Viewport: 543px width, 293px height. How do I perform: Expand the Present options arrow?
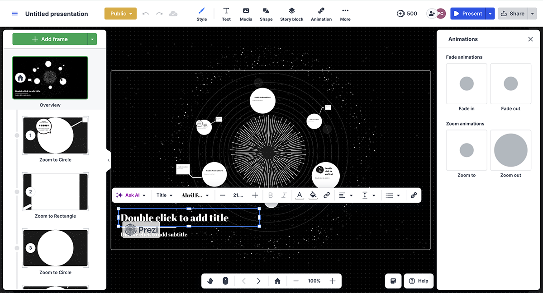[490, 14]
